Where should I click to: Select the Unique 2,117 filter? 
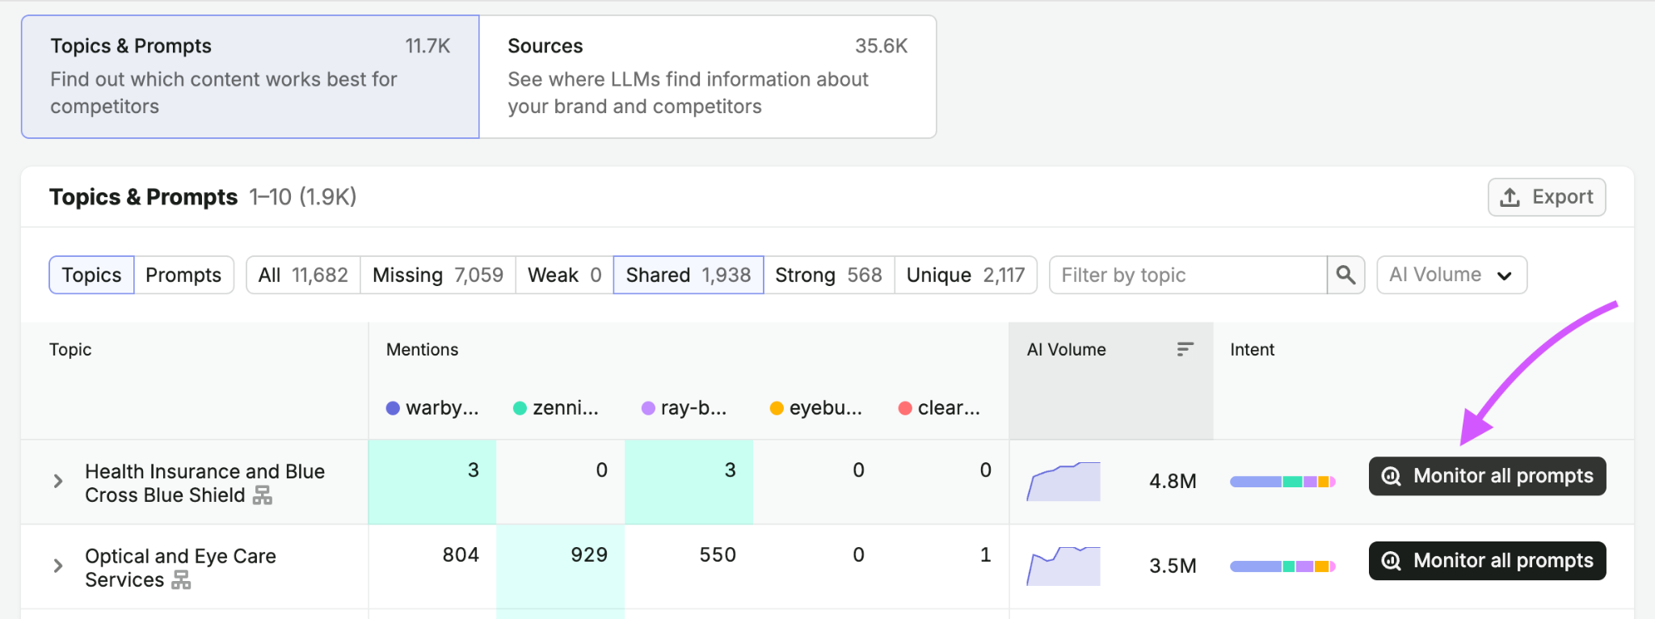pos(966,275)
